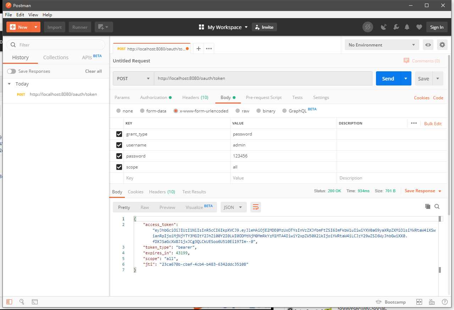Screen dimensions: 454x310
Task: Toggle Save Responses switch
Action: [12, 71]
